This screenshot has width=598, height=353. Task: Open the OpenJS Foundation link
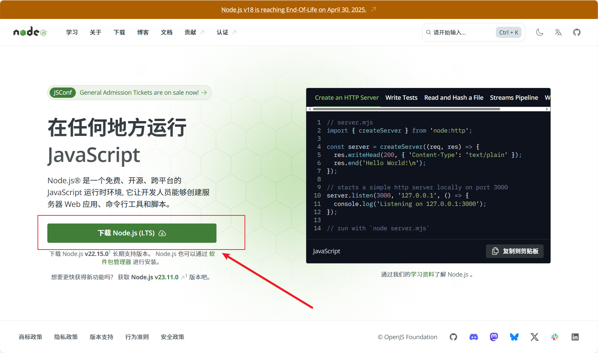pyautogui.click(x=407, y=337)
